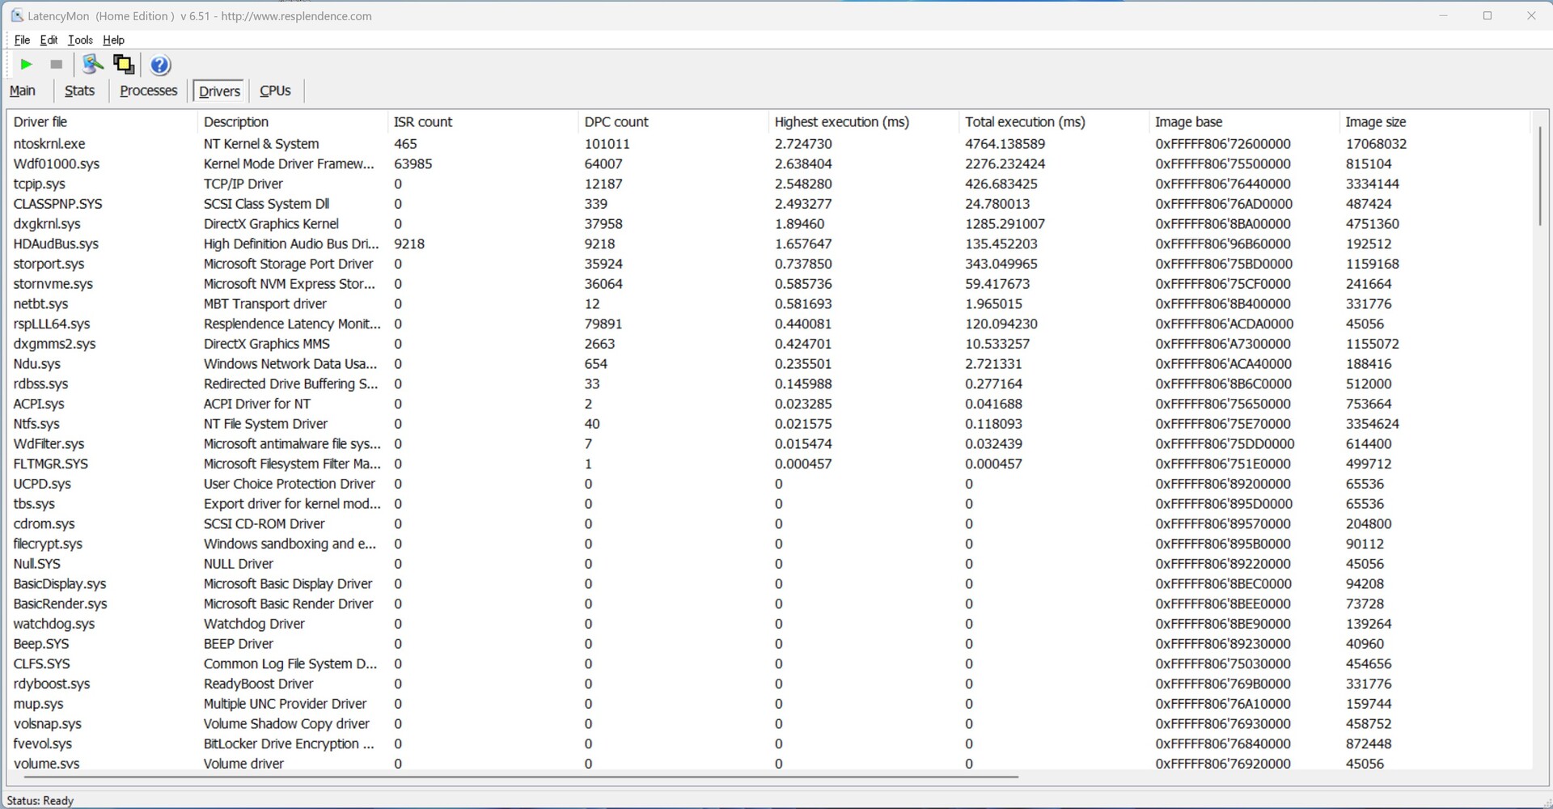Sort by Total execution (ms) column header
Viewport: 1553px width, 809px height.
(1053, 122)
